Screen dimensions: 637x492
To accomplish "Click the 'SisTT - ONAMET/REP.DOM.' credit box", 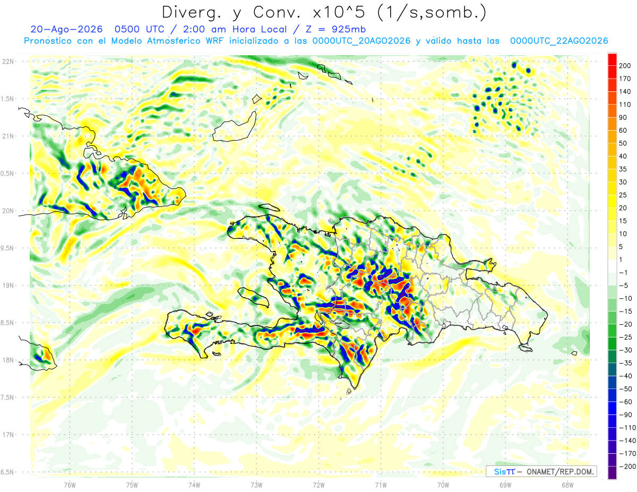I will click(x=541, y=471).
